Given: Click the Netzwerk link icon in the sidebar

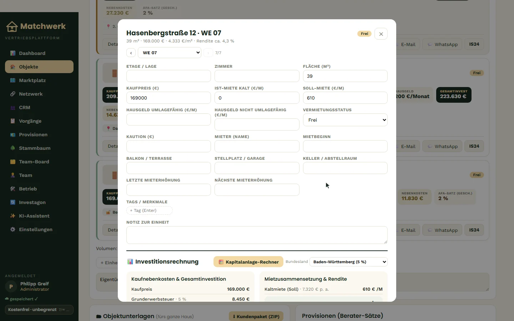Looking at the screenshot, I should coord(13,94).
